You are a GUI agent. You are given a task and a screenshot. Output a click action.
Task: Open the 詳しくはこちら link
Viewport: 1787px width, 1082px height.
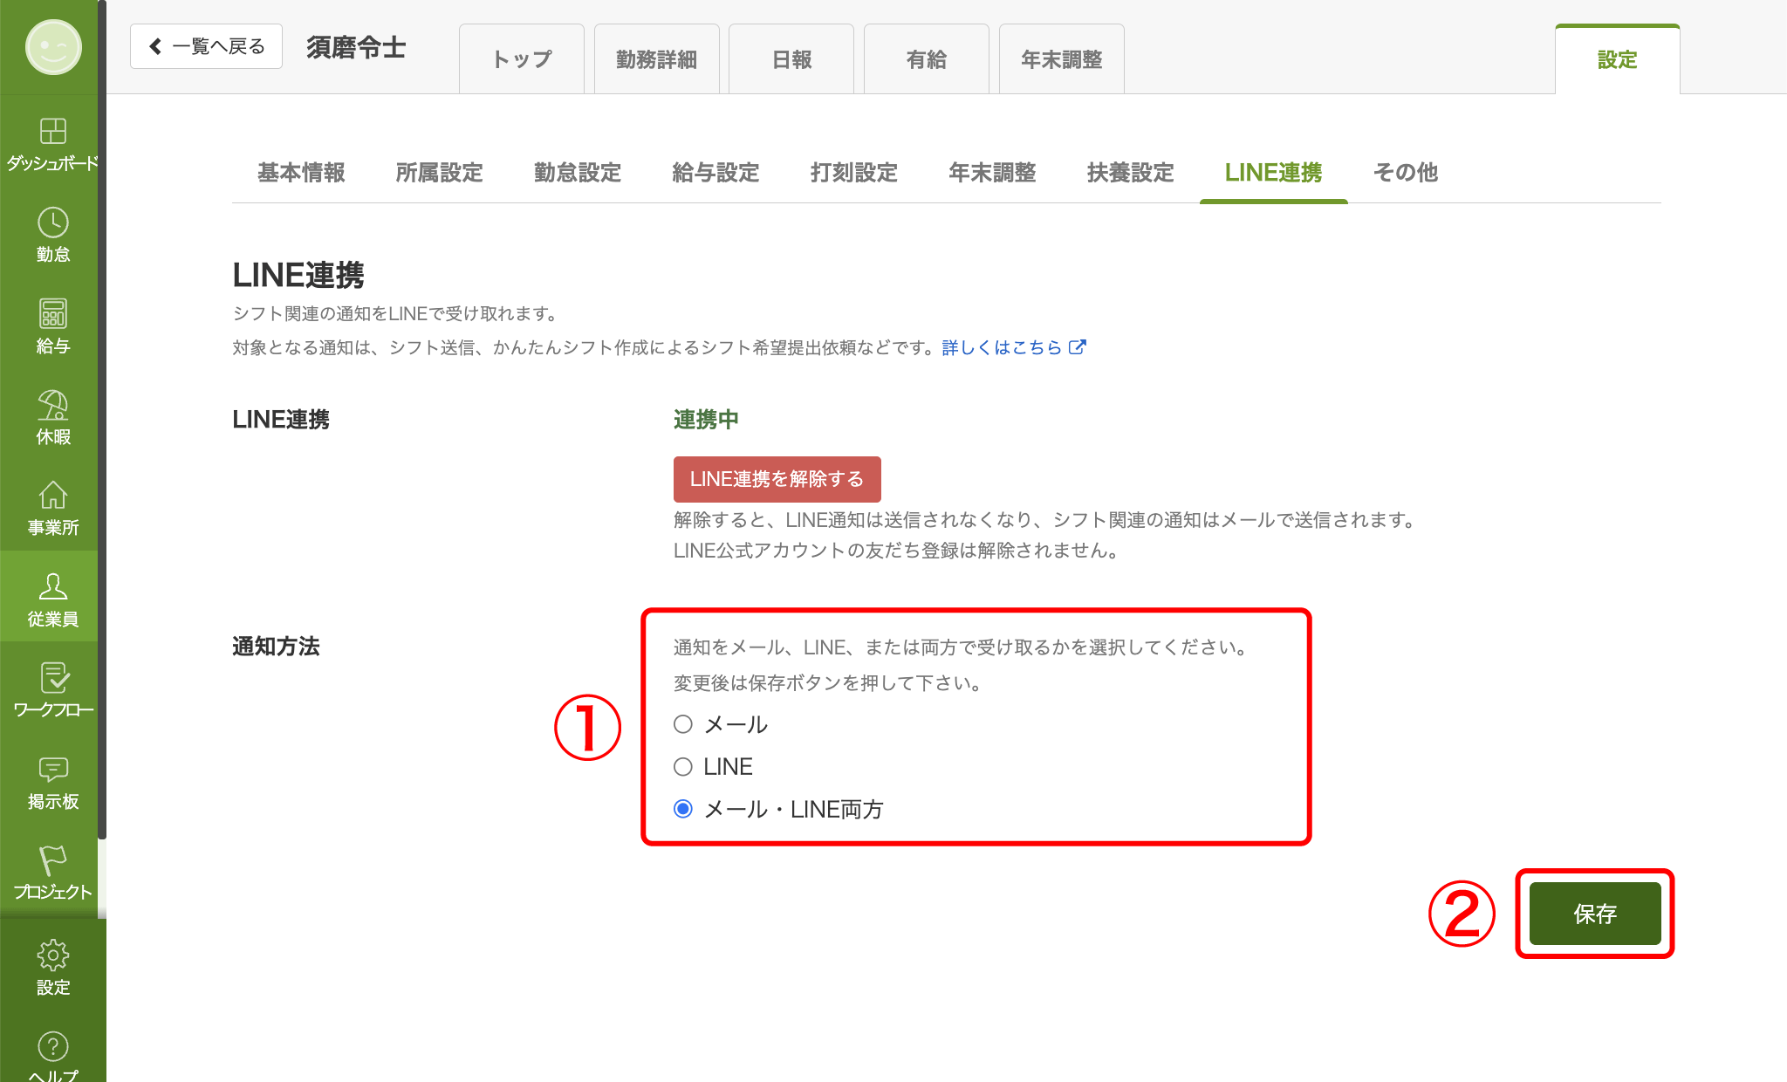[1002, 347]
